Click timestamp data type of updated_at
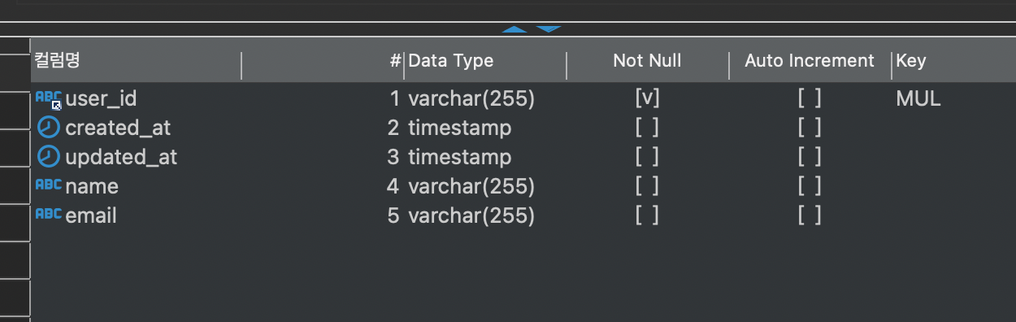 [x=460, y=157]
